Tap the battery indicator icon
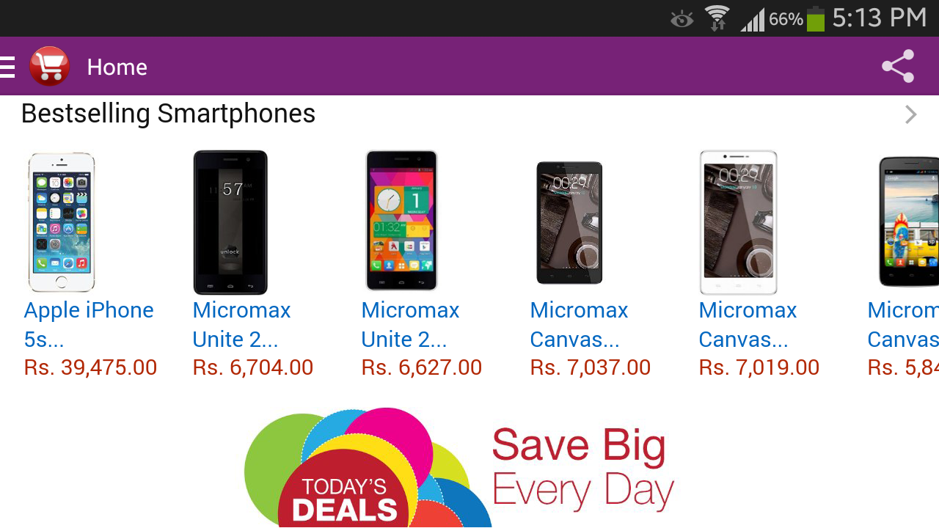 click(816, 18)
